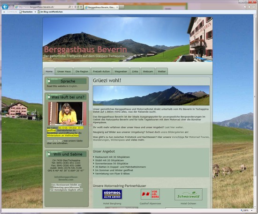Click the Bearbeiten toolbar button

pyautogui.click(x=26, y=12)
